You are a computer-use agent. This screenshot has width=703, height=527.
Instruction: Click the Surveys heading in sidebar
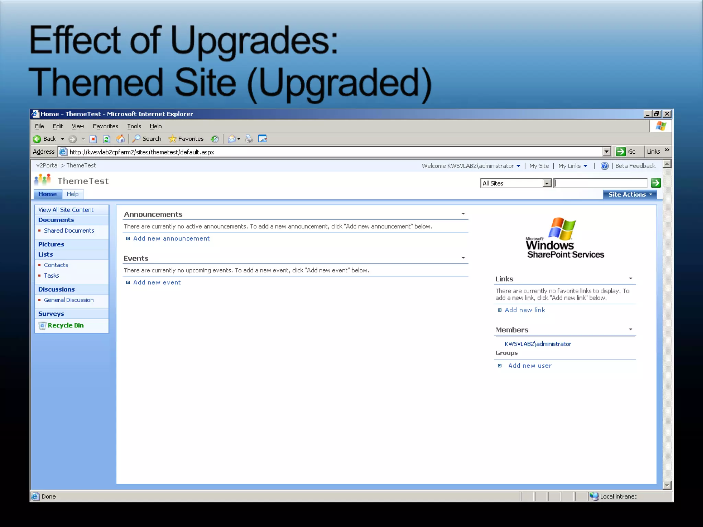pyautogui.click(x=51, y=314)
